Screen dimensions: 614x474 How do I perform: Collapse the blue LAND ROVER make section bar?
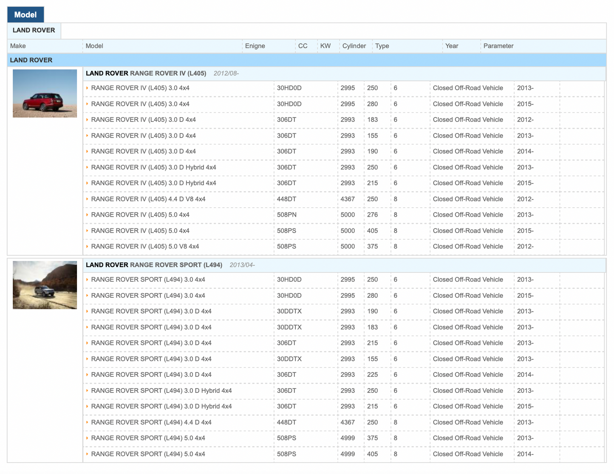coord(31,60)
